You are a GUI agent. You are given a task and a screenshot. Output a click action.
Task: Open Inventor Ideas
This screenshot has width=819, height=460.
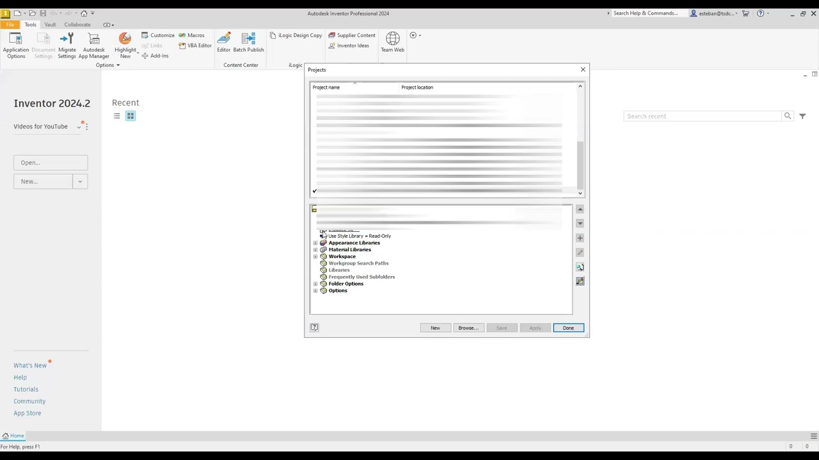tap(349, 45)
